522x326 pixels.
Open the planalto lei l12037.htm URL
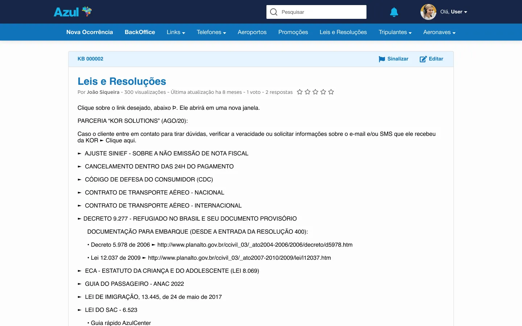(x=240, y=258)
